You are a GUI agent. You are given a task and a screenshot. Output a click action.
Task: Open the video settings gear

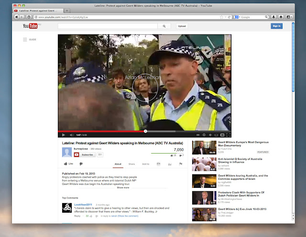tap(204, 135)
